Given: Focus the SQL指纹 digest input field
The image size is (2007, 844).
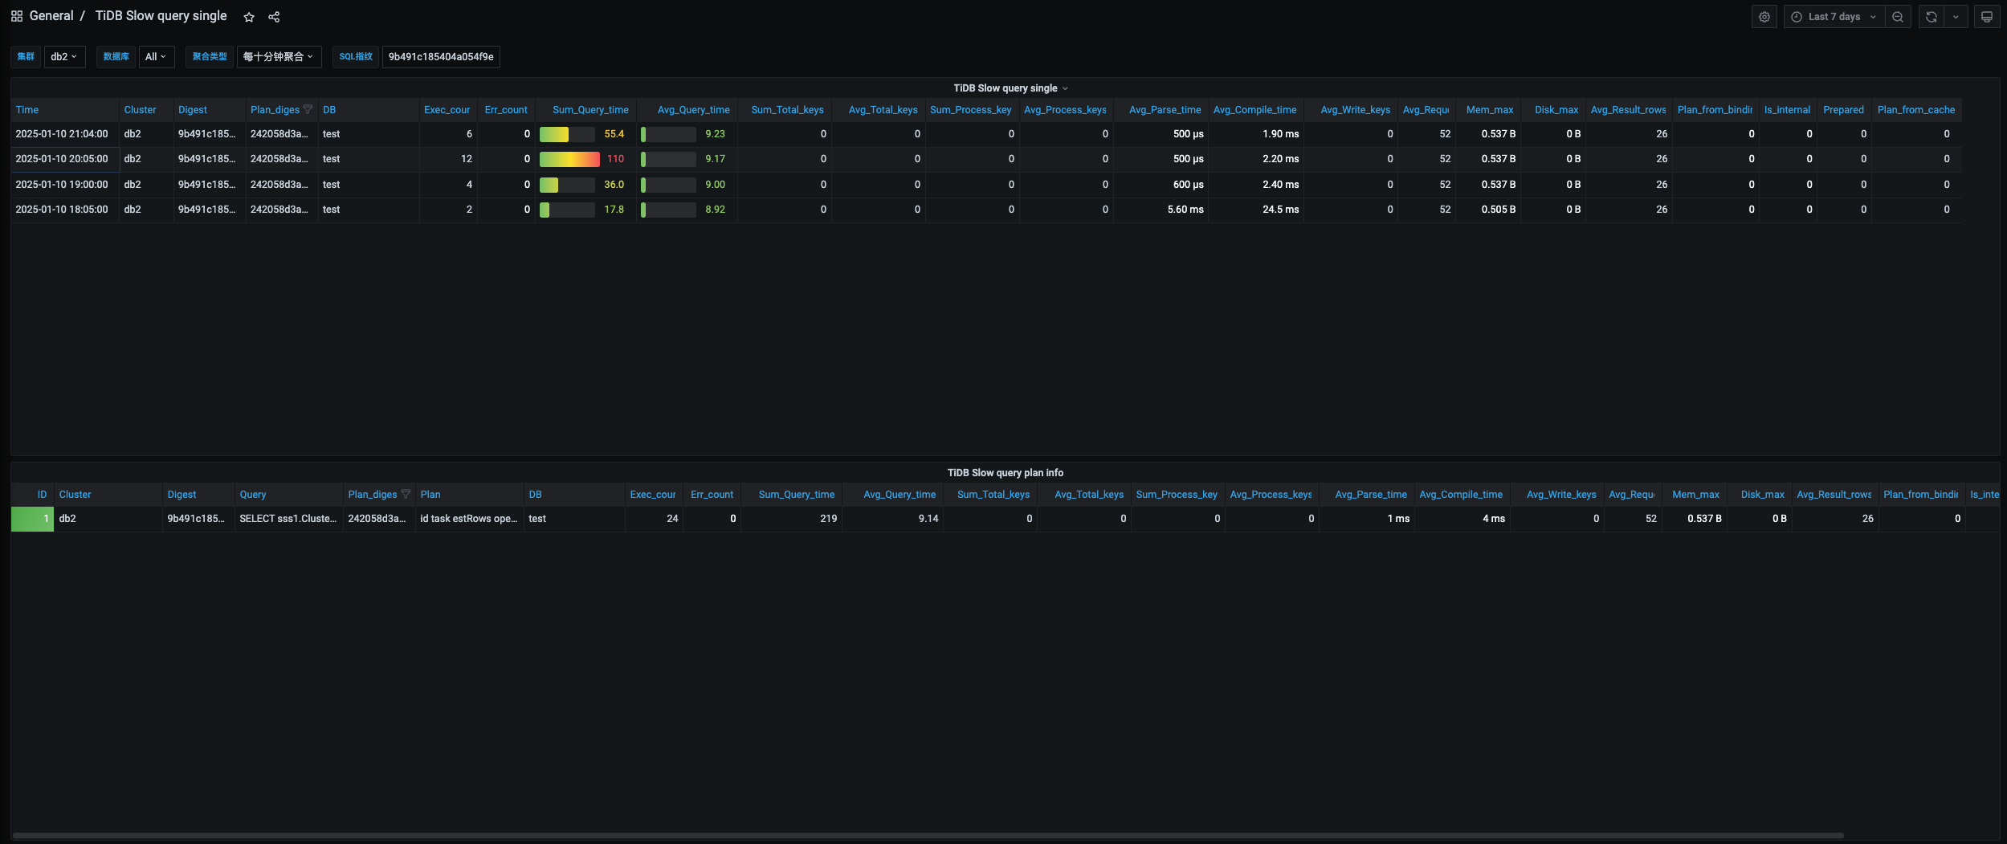Looking at the screenshot, I should coord(441,57).
